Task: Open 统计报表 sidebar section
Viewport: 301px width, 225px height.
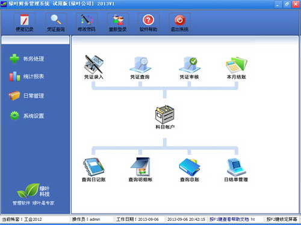Action: coord(27,76)
